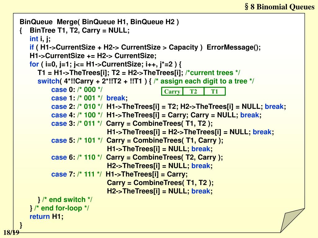
Task: Click the 'case 0: /* 000 */' line
Action: 77,90
